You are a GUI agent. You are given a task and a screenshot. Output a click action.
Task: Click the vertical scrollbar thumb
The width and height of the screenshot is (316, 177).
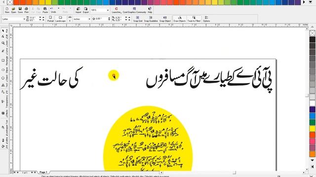(307, 95)
